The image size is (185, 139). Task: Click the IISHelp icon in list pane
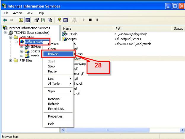point(64,34)
